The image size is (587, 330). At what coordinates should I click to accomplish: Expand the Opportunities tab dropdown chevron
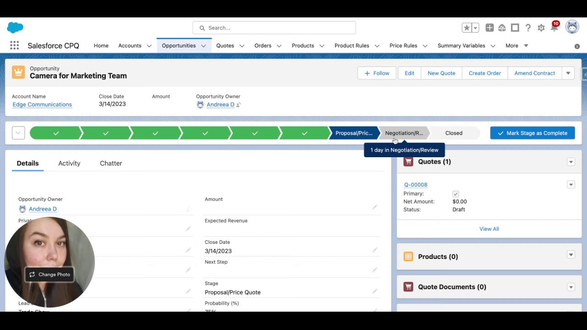(203, 46)
